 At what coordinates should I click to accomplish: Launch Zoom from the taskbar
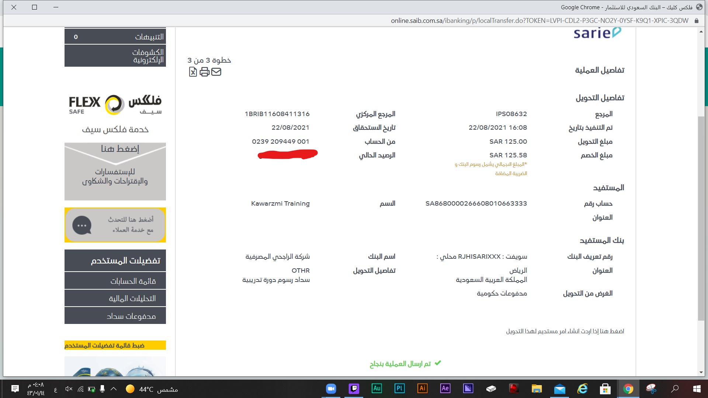pyautogui.click(x=331, y=388)
